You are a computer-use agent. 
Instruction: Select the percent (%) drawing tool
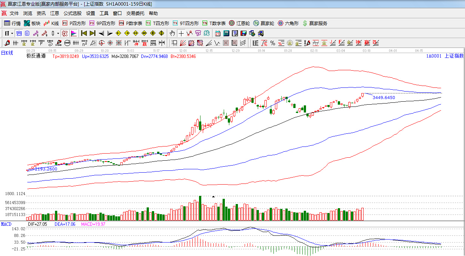click(x=272, y=43)
